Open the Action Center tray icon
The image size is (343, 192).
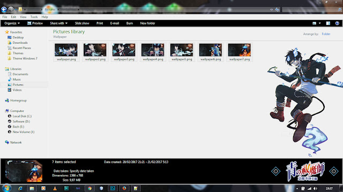point(303,188)
